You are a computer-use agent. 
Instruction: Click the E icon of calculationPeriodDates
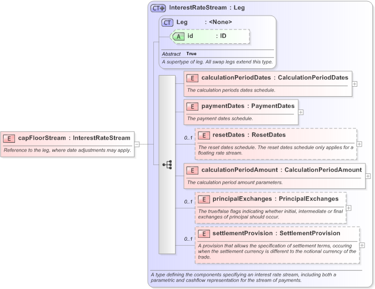tap(192, 78)
